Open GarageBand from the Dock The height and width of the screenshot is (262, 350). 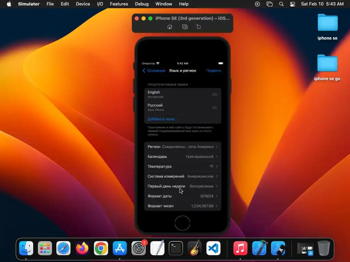tap(194, 248)
